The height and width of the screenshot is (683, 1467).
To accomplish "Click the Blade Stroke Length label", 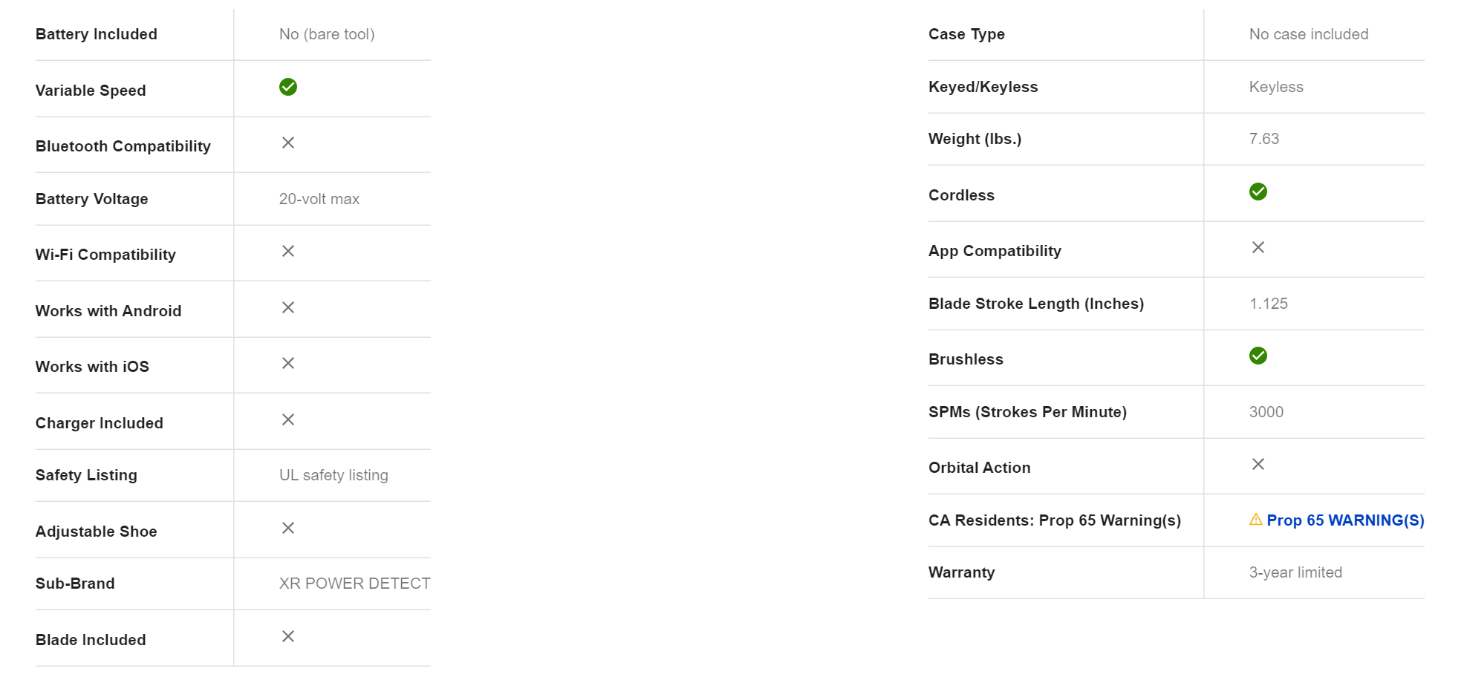I will click(1036, 304).
